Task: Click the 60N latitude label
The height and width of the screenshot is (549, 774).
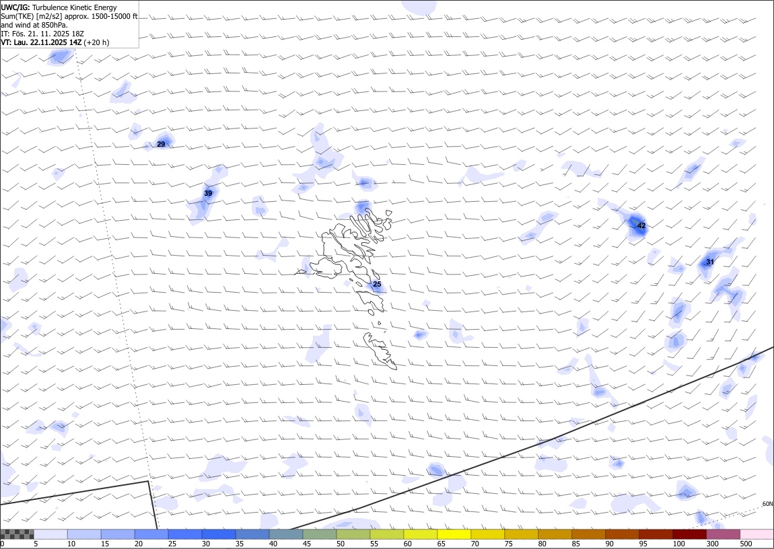Action: tap(767, 504)
